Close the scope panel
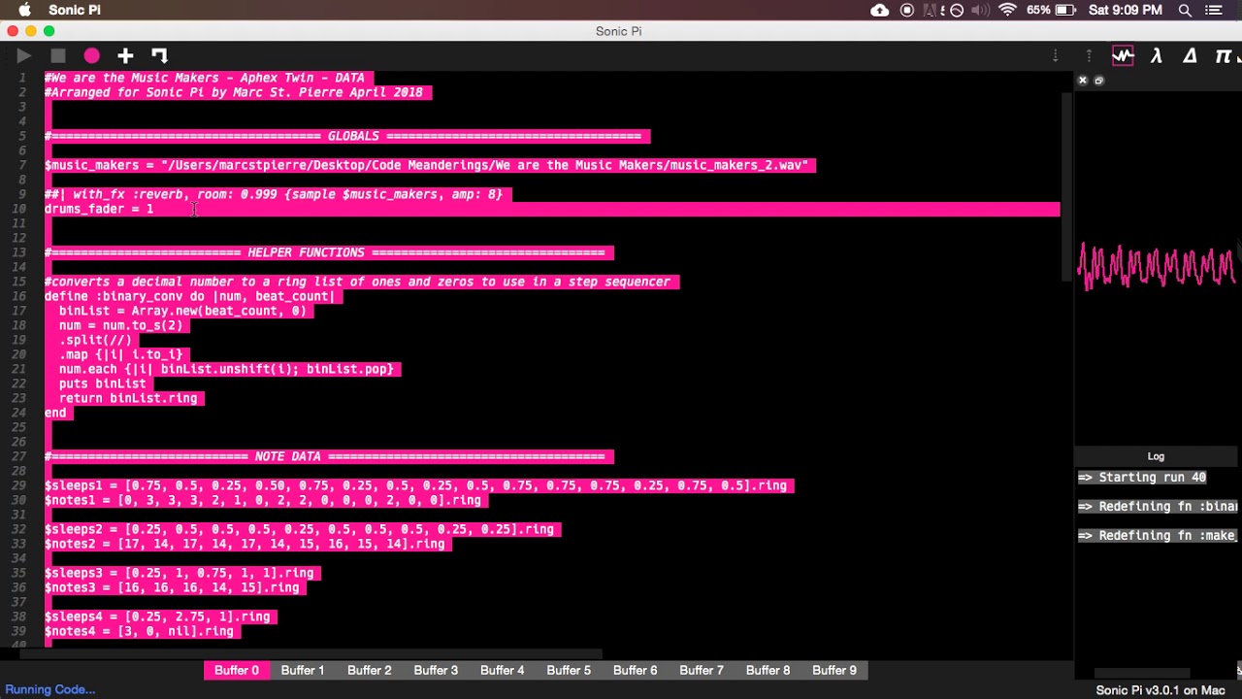This screenshot has height=699, width=1242. tap(1083, 81)
